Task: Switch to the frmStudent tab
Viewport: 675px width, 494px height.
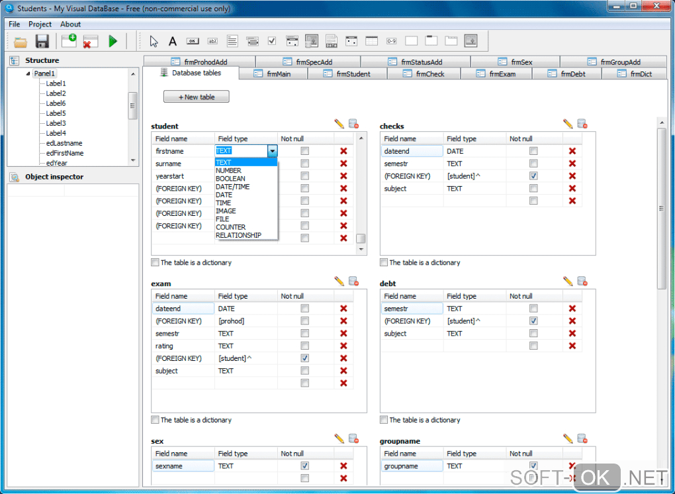Action: tap(353, 74)
